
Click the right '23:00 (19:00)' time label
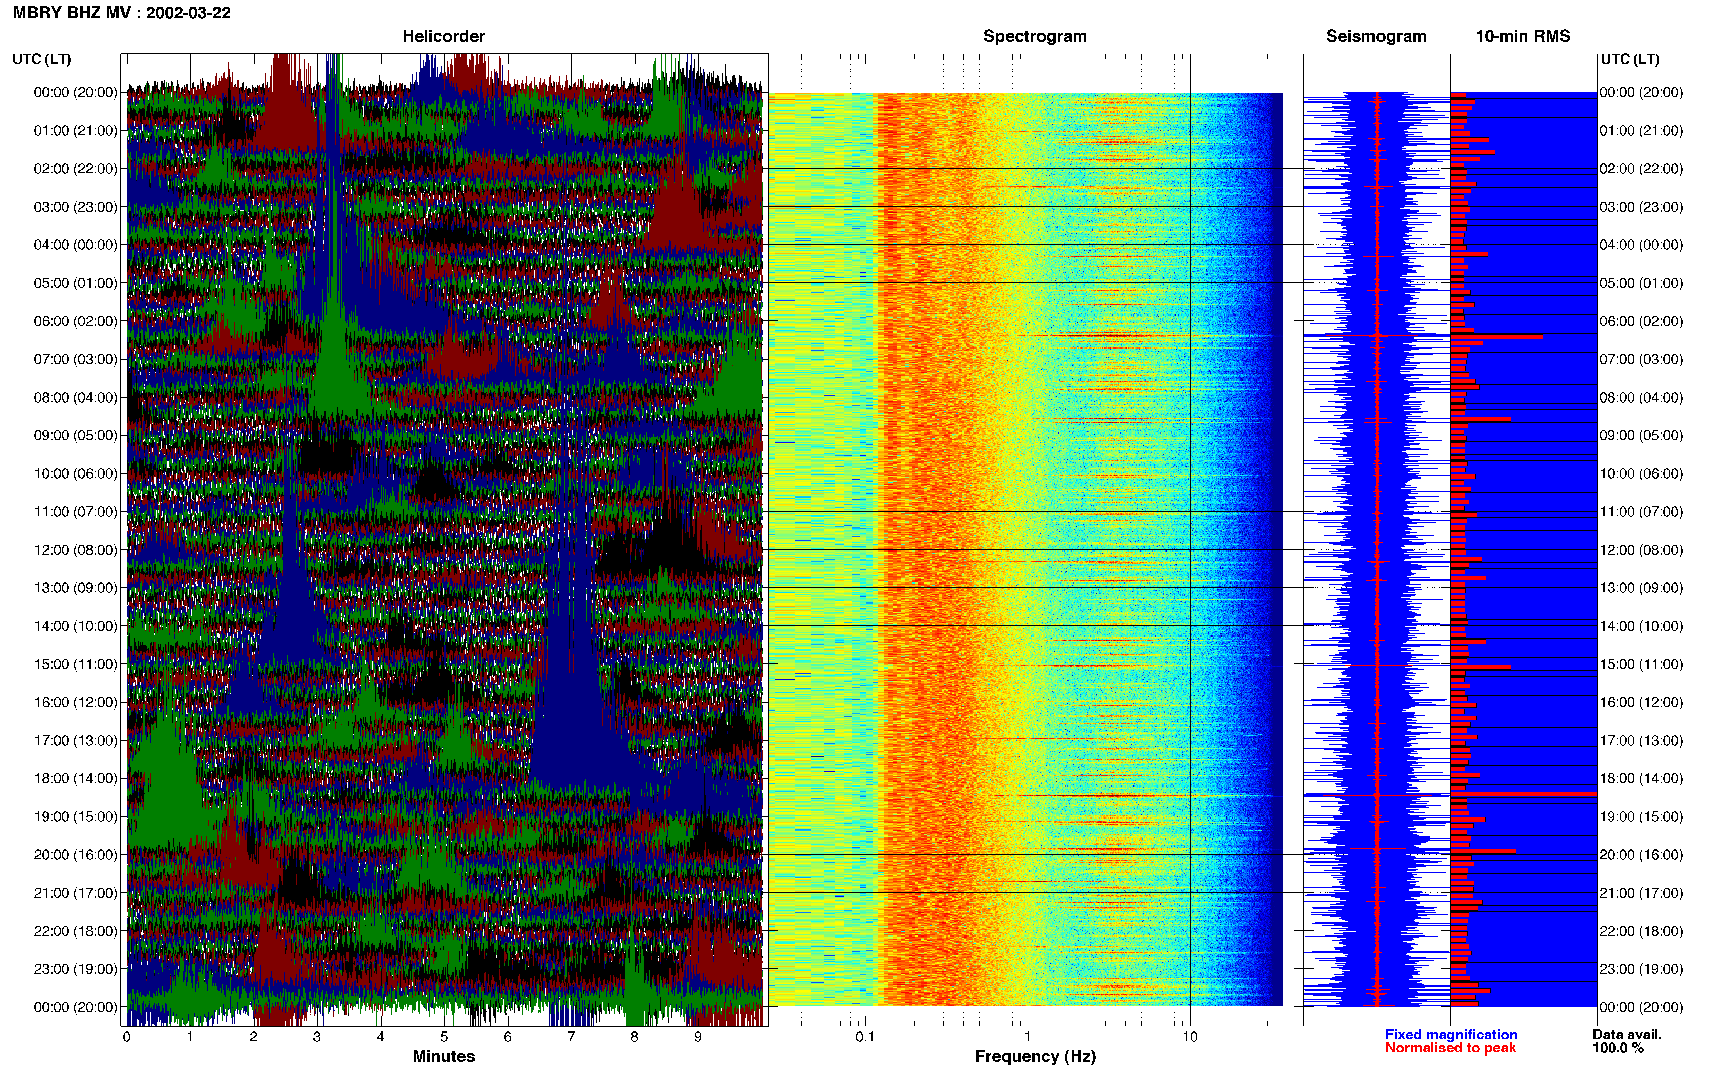click(x=1641, y=969)
